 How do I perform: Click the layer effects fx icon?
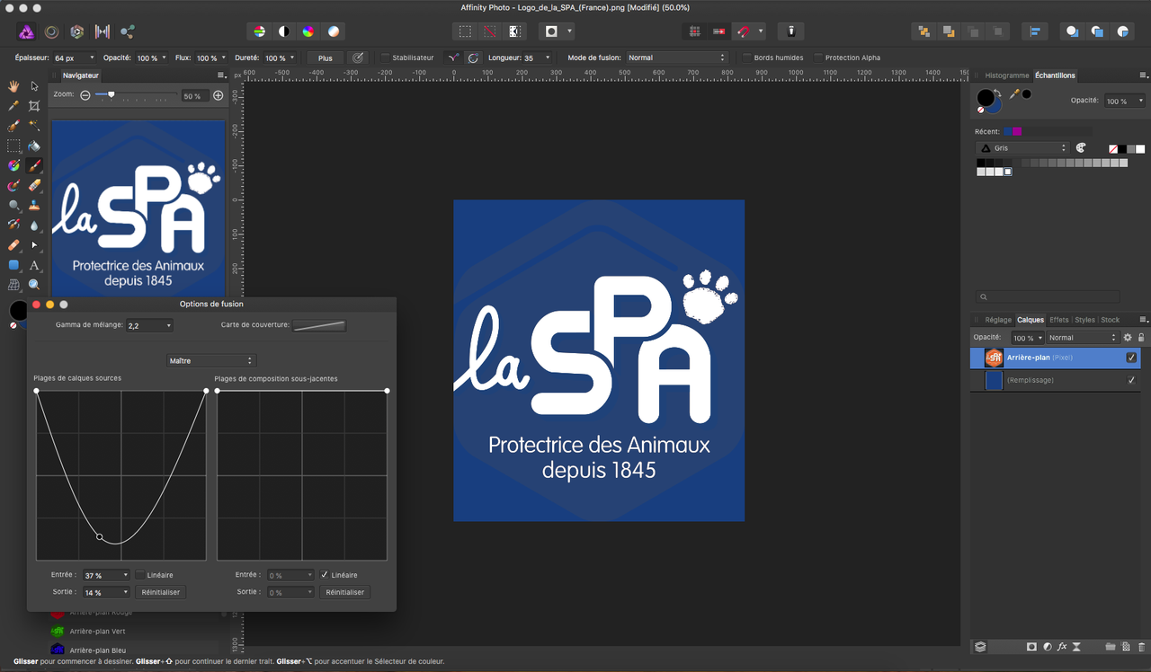(x=1062, y=647)
